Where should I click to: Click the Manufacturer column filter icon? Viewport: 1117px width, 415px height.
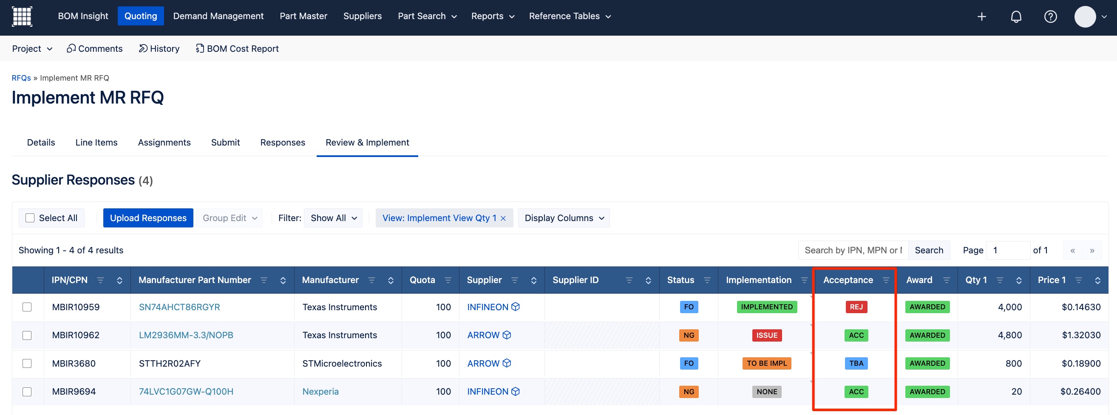point(371,280)
